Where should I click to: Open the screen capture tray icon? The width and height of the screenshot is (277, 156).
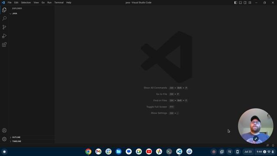click(x=222, y=152)
